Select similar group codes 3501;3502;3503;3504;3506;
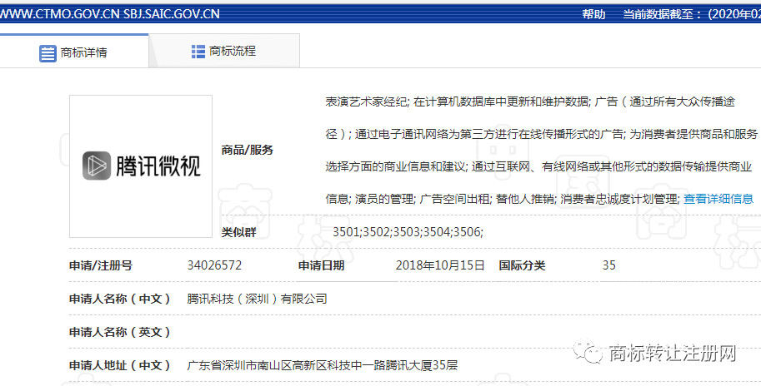 (408, 232)
